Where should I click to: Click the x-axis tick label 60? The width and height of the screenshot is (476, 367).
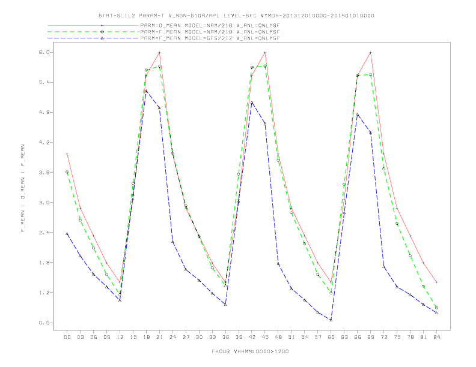pos(331,337)
